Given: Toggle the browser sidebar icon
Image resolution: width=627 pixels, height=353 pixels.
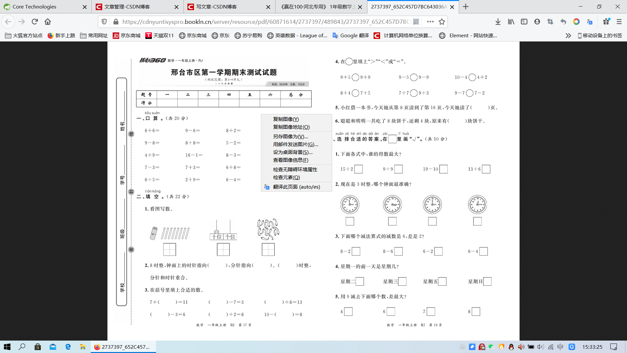Looking at the screenshot, I should (524, 22).
